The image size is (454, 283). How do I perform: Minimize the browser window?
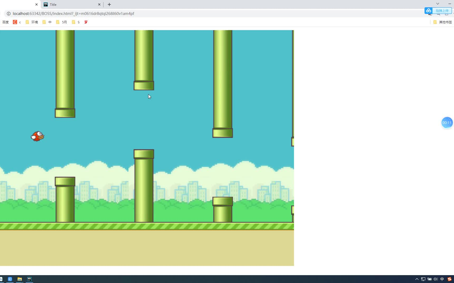(x=450, y=4)
